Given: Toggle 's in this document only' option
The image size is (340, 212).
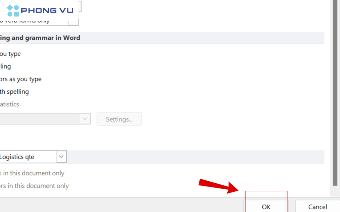Looking at the screenshot, I should click(x=32, y=173).
